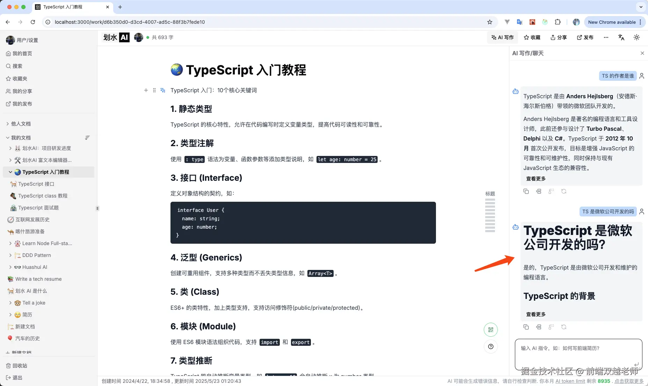Go to 我的首页
Image resolution: width=648 pixels, height=386 pixels.
tap(19, 53)
